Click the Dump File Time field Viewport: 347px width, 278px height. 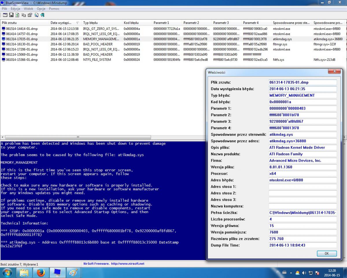point(303,245)
